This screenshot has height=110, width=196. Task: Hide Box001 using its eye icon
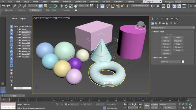click(17, 29)
